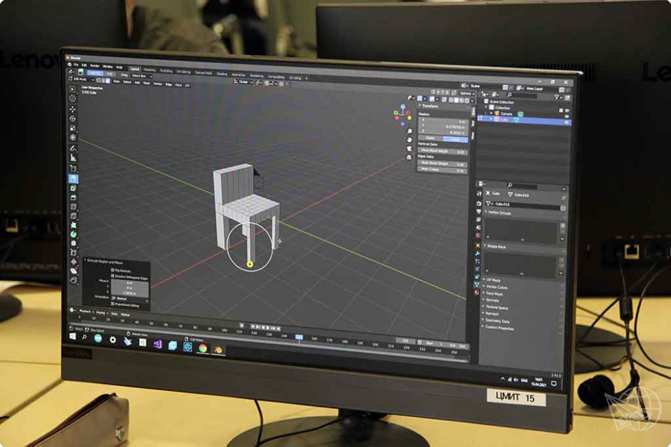The width and height of the screenshot is (671, 447).
Task: Open the Playback menu in timeline
Action: click(86, 312)
